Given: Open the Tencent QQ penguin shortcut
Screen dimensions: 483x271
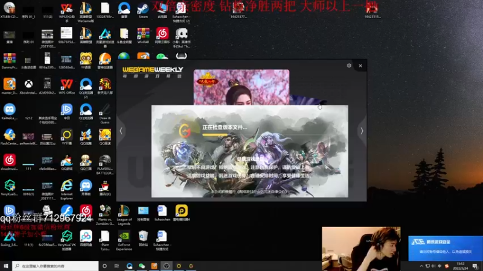Looking at the screenshot, I should [104, 188].
